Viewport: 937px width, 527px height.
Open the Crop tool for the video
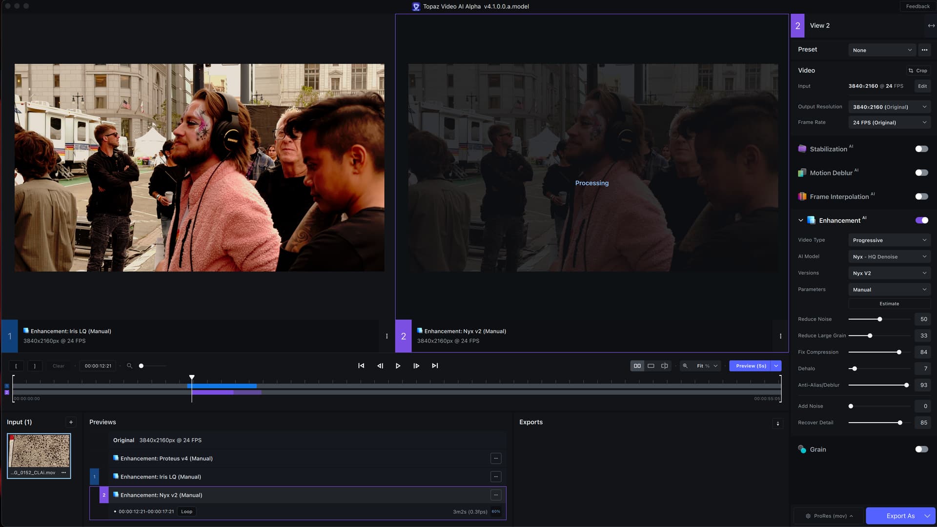click(x=918, y=70)
